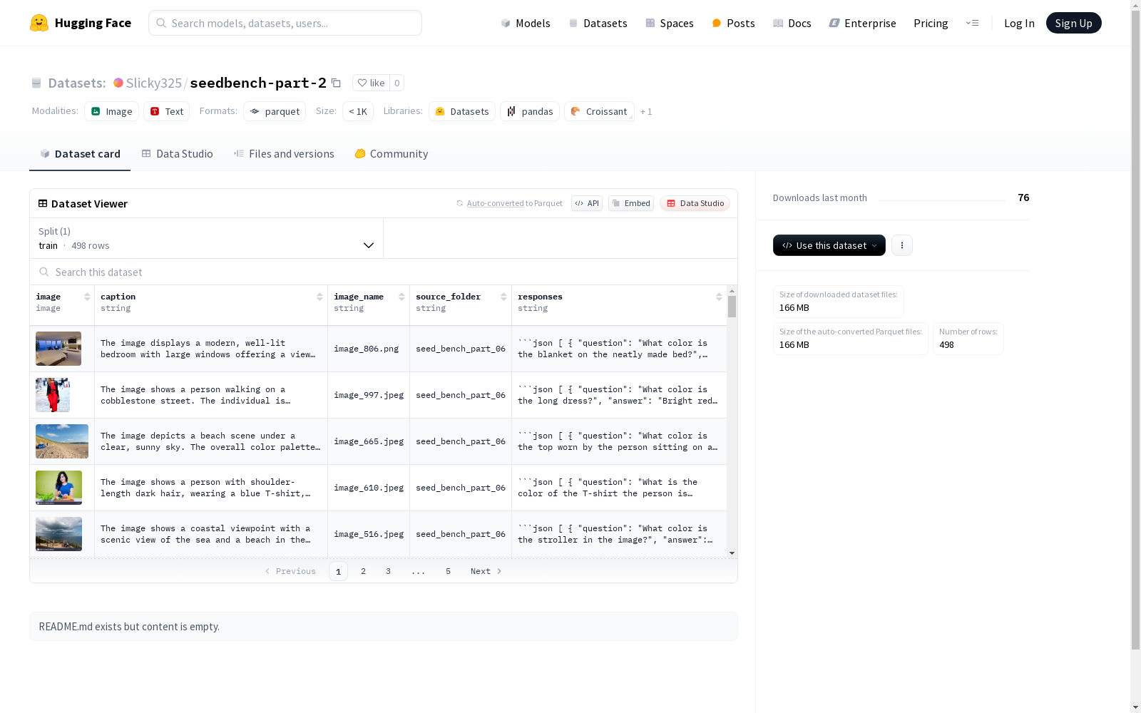
Task: Copy the dataset name with the copy icon
Action: [x=336, y=83]
